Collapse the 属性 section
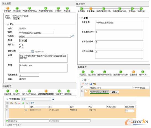This screenshot has width=151, height=128. pos(8,24)
